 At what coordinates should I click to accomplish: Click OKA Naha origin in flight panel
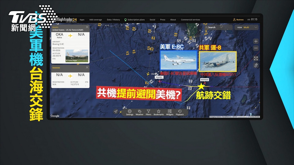pyautogui.click(x=59, y=35)
